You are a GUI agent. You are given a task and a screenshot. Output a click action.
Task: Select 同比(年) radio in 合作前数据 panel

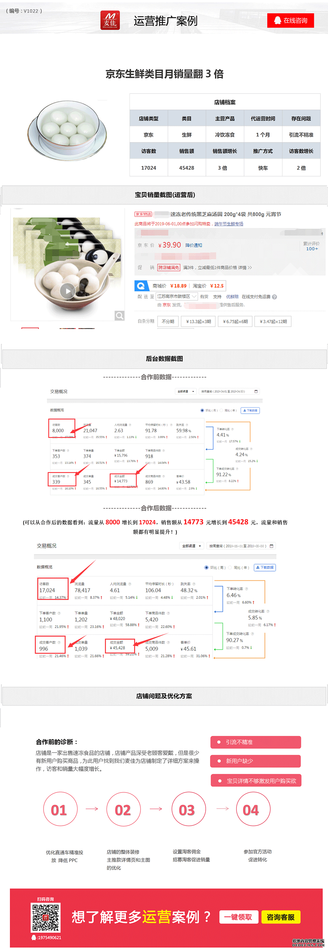(x=221, y=410)
